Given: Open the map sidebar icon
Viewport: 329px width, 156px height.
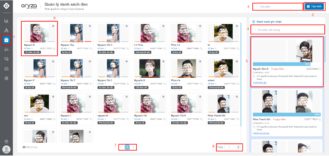Looking at the screenshot, I should 6,59.
